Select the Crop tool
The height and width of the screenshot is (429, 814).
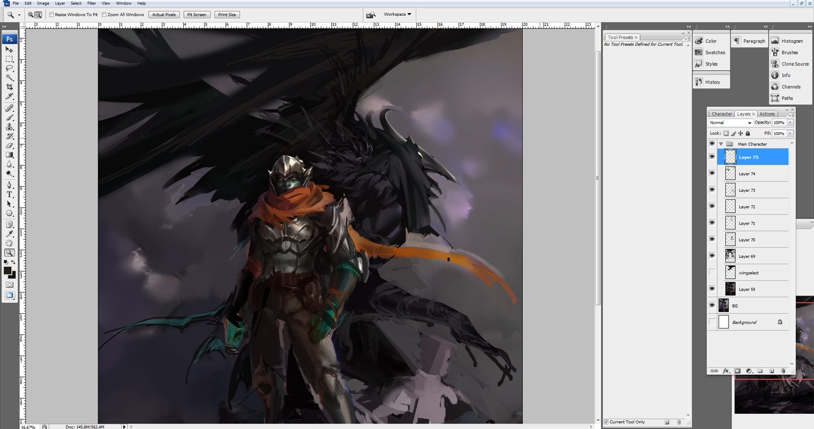point(10,87)
